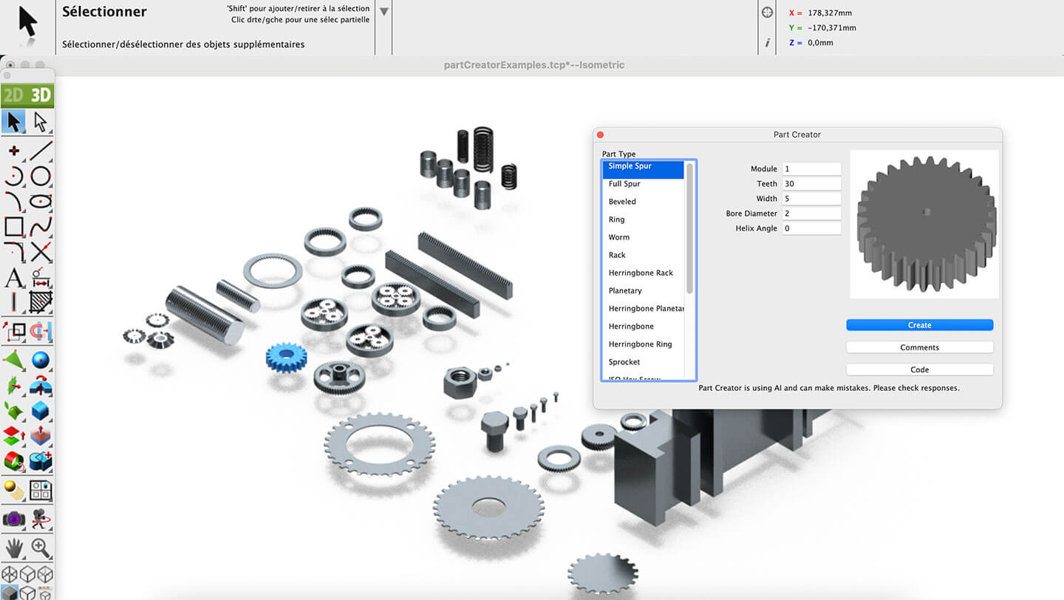Enable the snap crosshair indicator icon
Image resolution: width=1064 pixels, height=600 pixels.
(767, 13)
